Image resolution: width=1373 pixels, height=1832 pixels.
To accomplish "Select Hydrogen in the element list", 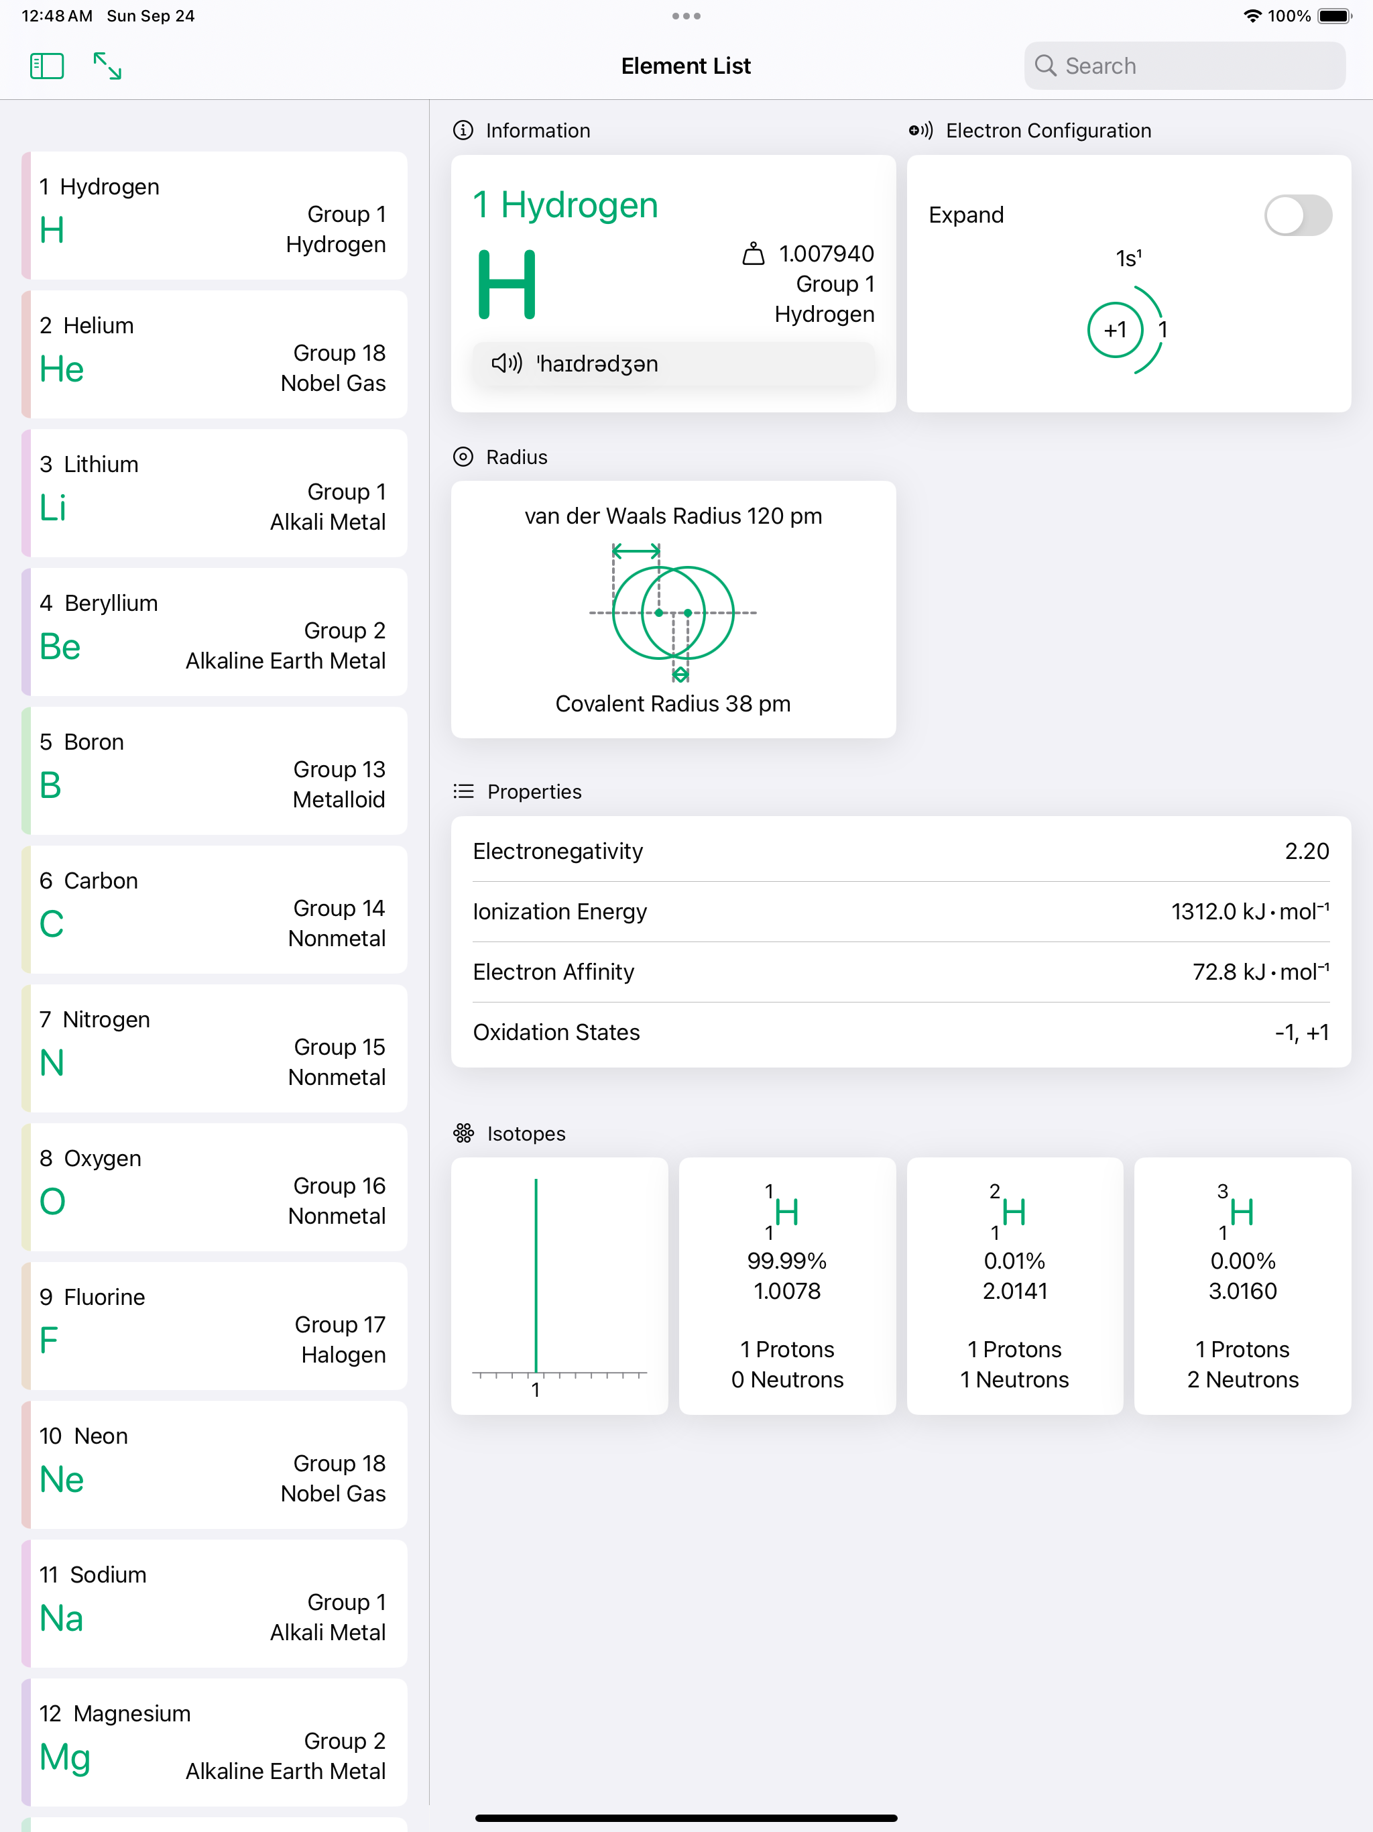I will 214,215.
